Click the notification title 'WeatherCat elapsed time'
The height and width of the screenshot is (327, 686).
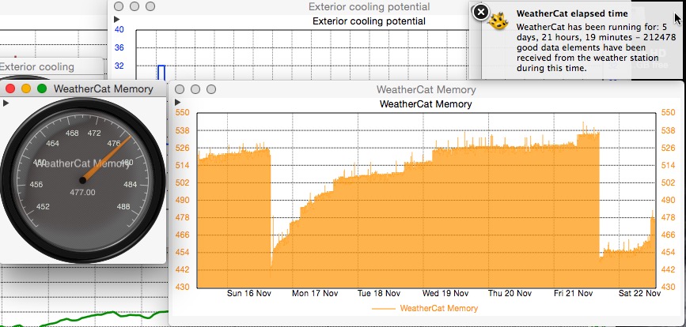(572, 13)
